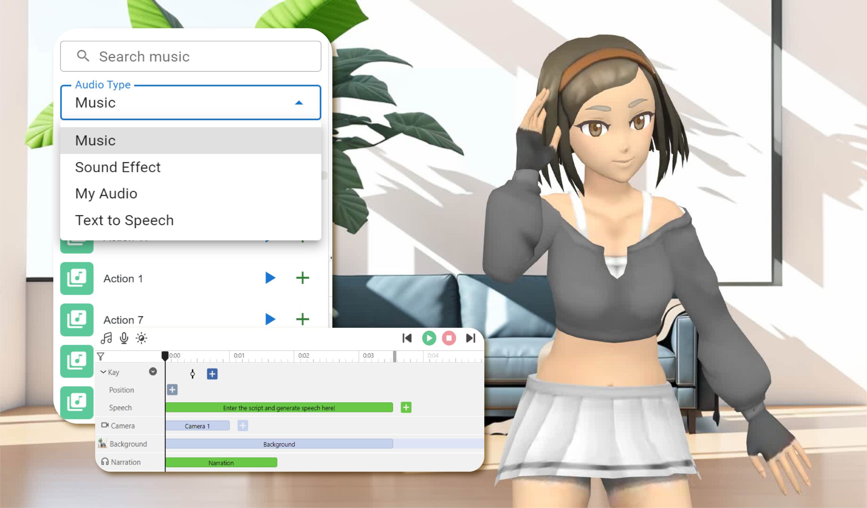867x508 pixels.
Task: Click the brightness/sun icon in toolbar
Action: tap(142, 338)
